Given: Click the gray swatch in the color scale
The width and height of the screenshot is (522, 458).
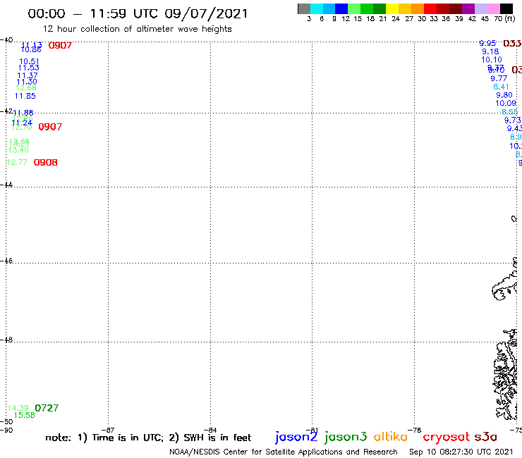Looking at the screenshot, I should point(304,8).
